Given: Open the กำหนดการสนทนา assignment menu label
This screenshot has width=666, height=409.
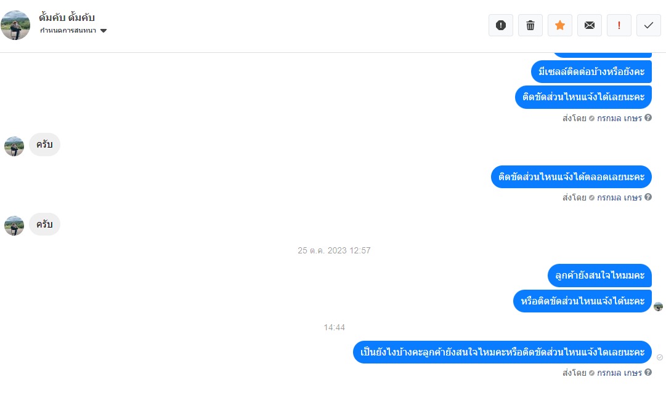Looking at the screenshot, I should click(x=68, y=31).
